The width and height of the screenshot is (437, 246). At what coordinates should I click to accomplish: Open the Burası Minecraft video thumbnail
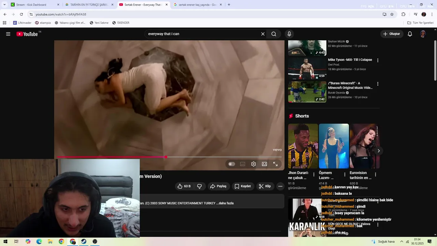[307, 92]
